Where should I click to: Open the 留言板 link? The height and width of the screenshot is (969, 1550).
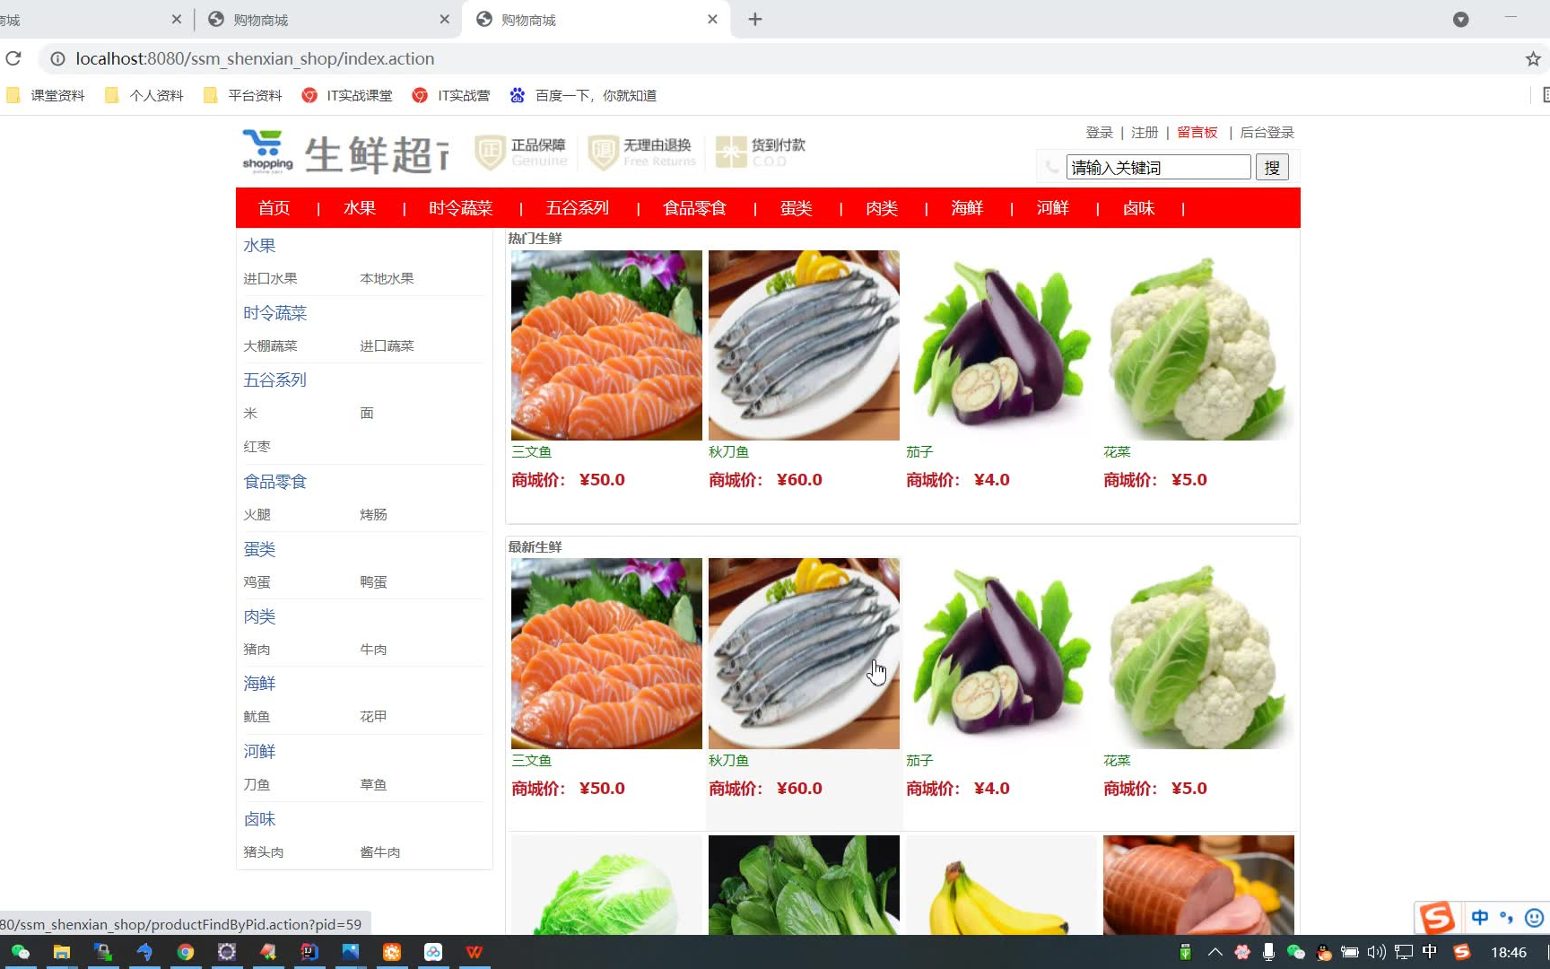(1197, 132)
